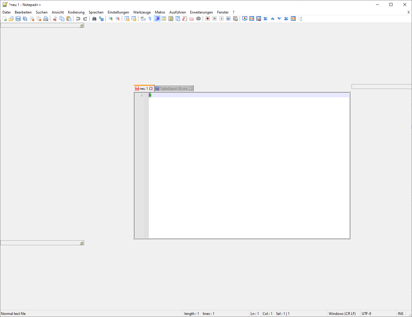Open the Document List panel icon
Image resolution: width=412 pixels, height=317 pixels.
(178, 19)
